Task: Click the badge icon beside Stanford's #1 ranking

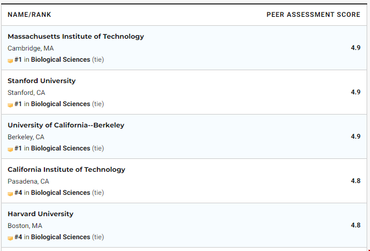Action: tap(10, 105)
